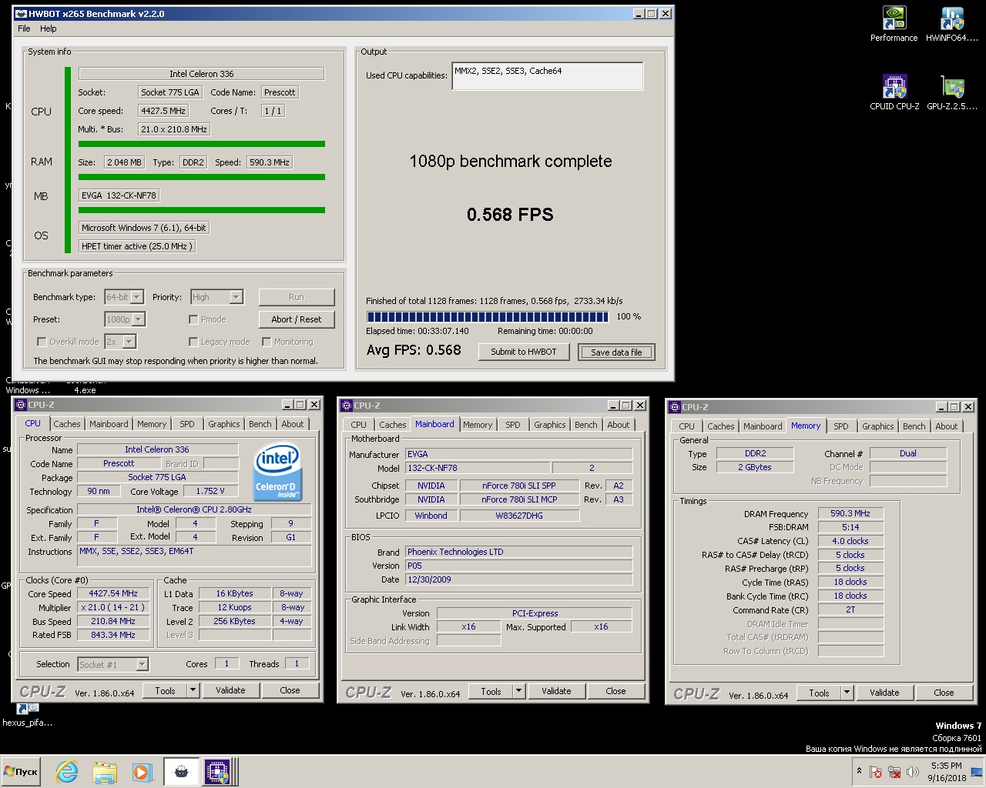Click Validate in CPU-Z Memory window
The width and height of the screenshot is (986, 788).
(x=884, y=693)
